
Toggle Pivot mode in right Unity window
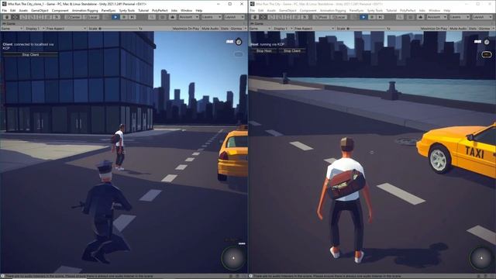click(321, 17)
